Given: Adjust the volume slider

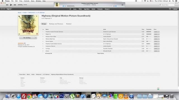Looking at the screenshot, I should [22, 5].
